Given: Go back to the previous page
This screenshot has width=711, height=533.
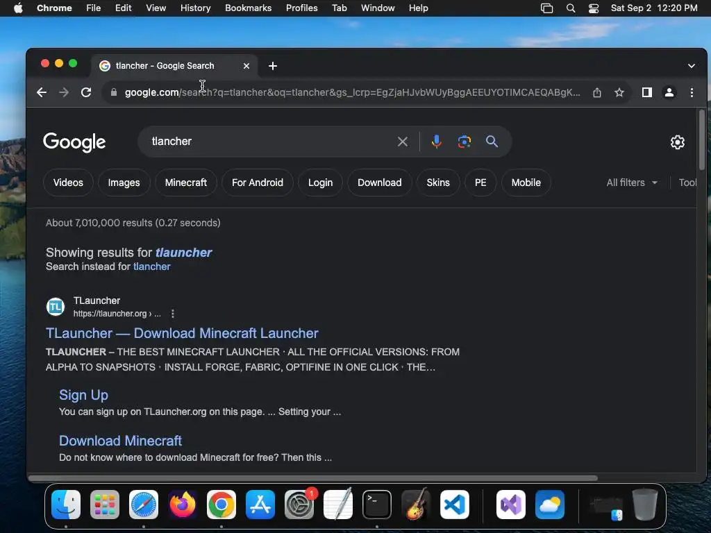Looking at the screenshot, I should tap(42, 92).
